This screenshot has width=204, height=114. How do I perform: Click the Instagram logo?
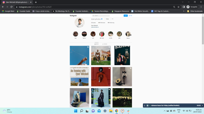(x=73, y=16)
